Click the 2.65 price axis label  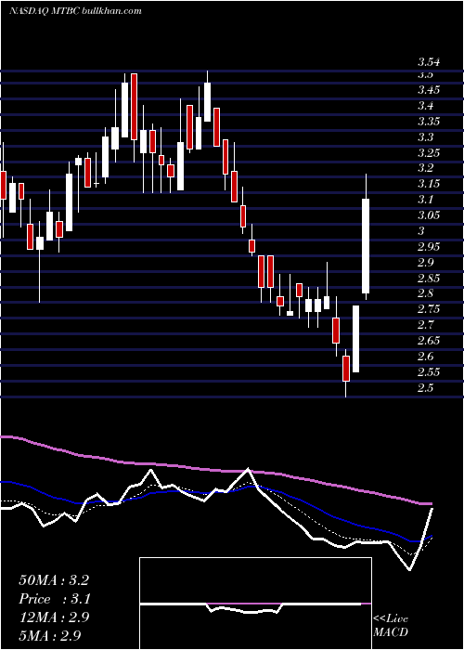point(429,341)
